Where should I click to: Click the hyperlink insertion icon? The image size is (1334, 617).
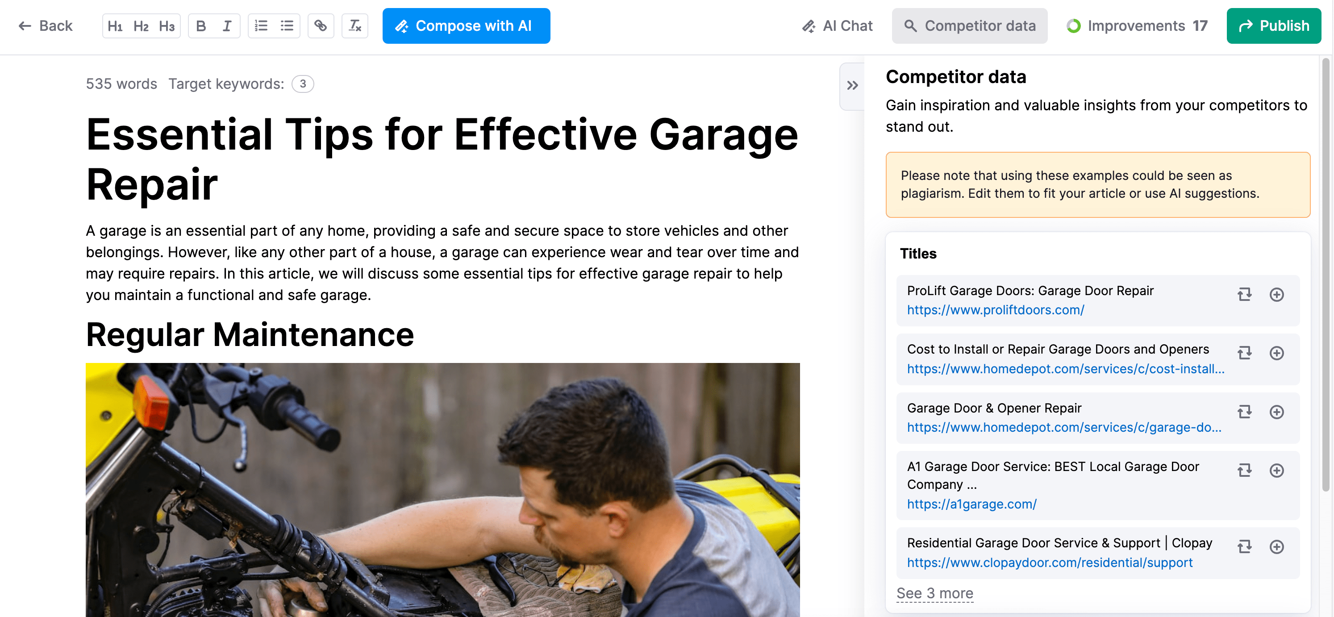point(321,25)
